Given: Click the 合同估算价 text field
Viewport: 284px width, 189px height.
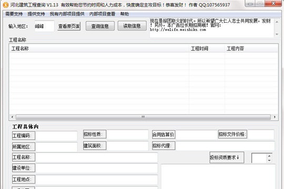Looking at the screenshot, I should tap(196, 134).
